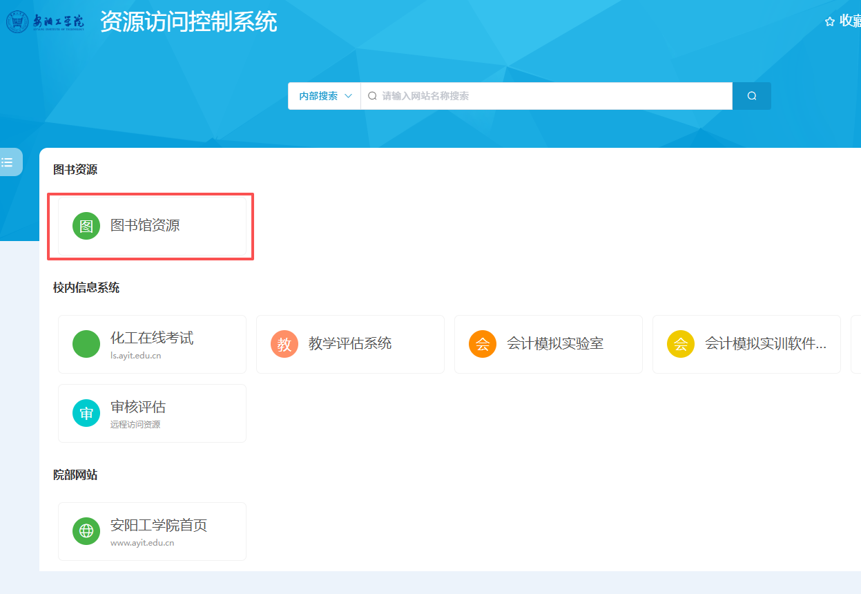Open the 图书馆资源 card
The height and width of the screenshot is (594, 861).
click(x=152, y=226)
